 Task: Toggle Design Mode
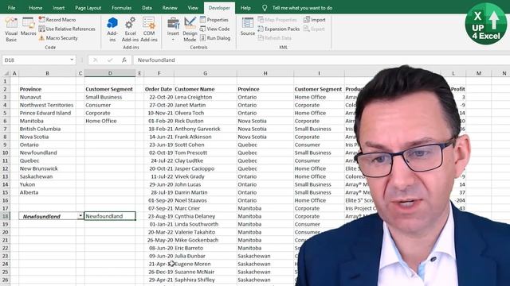(190, 29)
